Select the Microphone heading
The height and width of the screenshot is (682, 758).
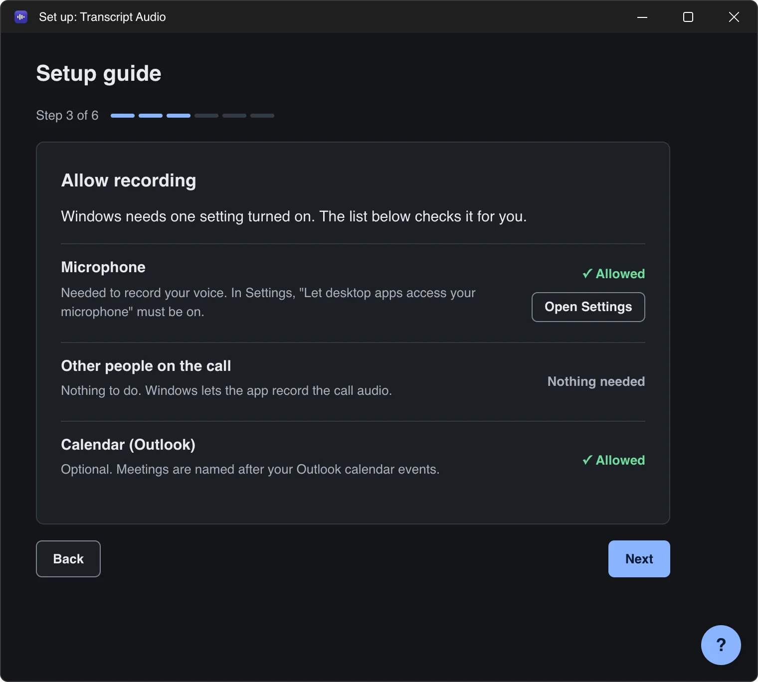point(103,267)
